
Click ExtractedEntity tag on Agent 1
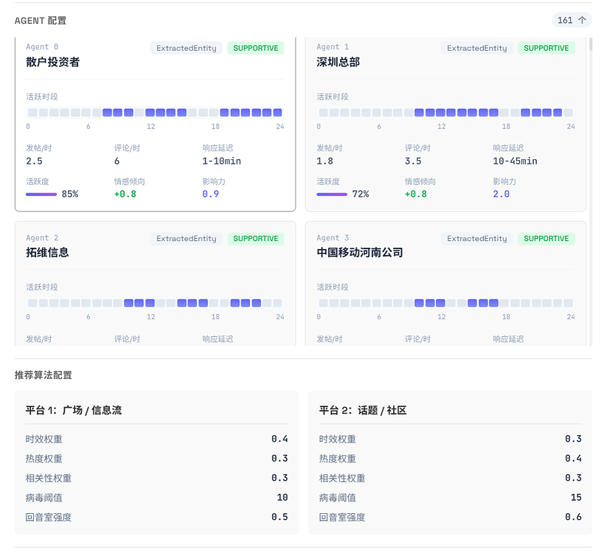(x=476, y=48)
